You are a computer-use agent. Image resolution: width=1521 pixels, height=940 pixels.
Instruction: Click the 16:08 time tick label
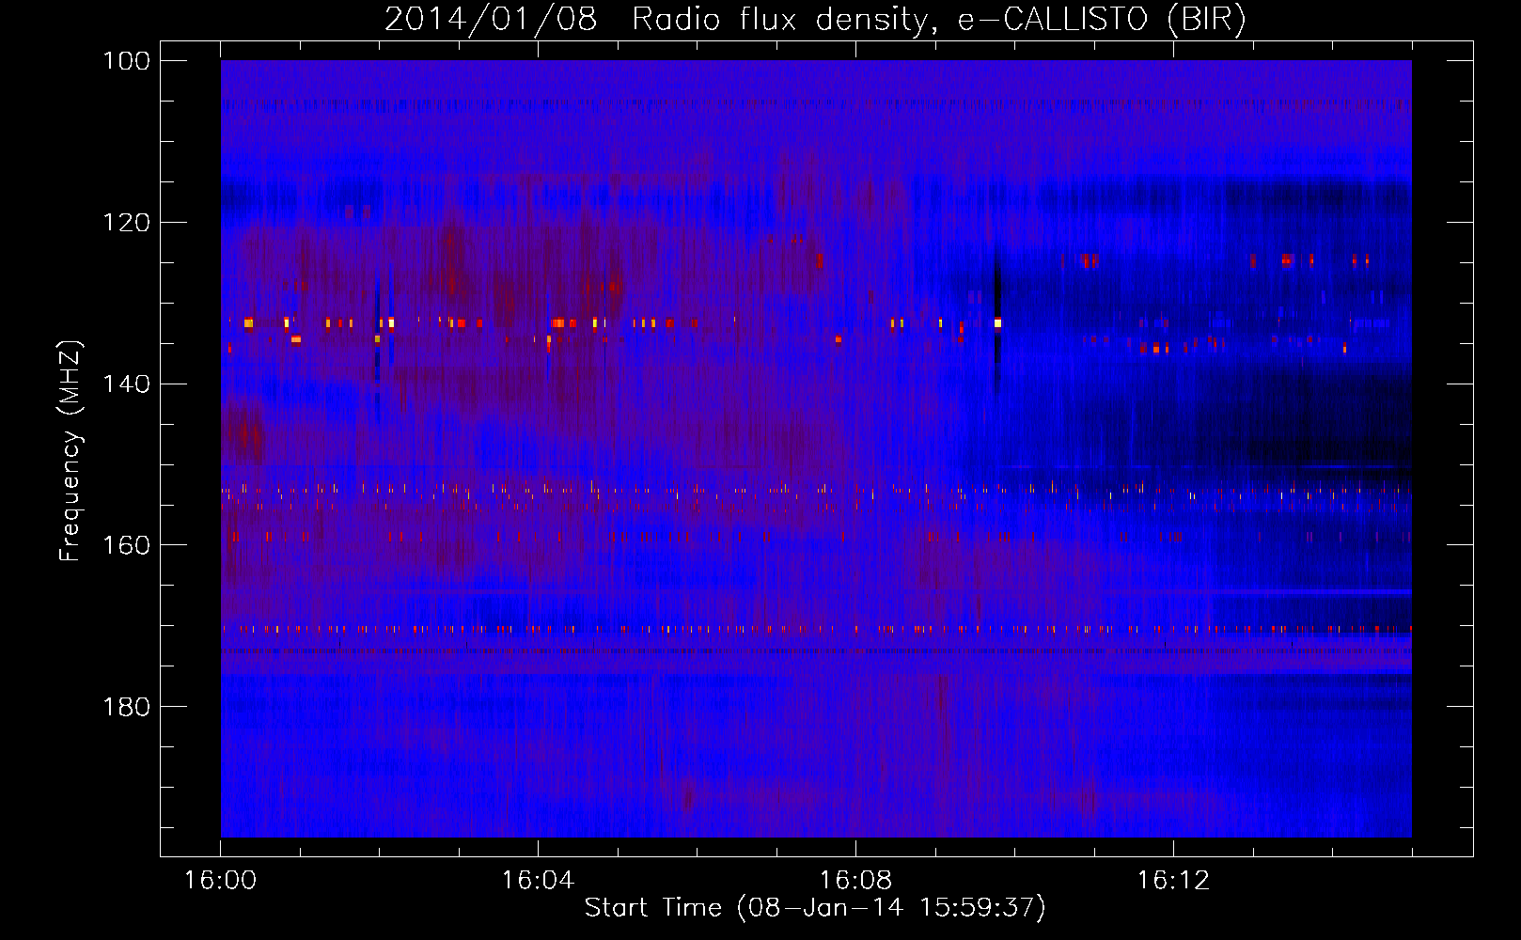[x=855, y=881]
